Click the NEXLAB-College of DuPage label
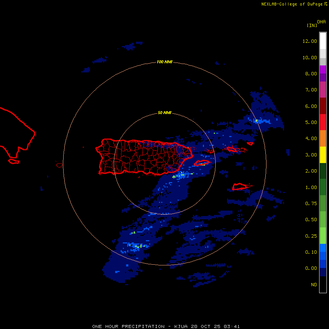This screenshot has height=329, width=329. [292, 4]
